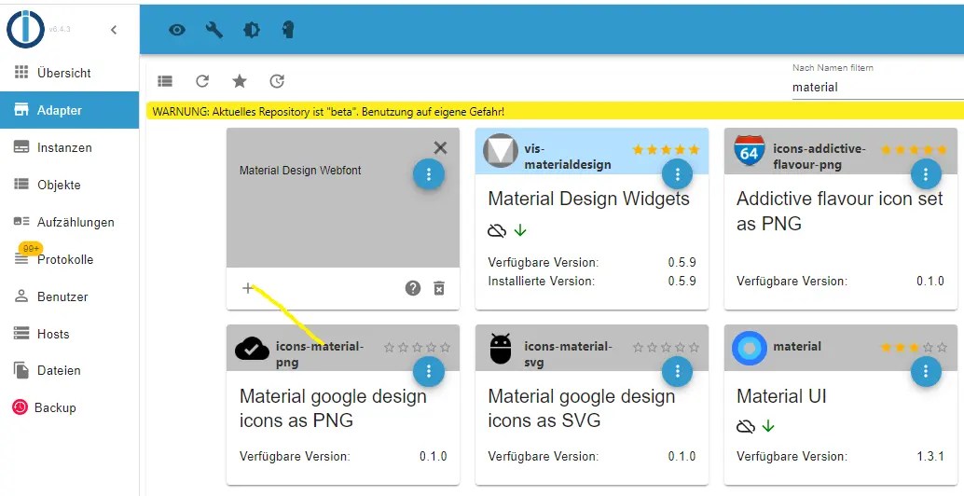Open Aufzählungen in sidebar
This screenshot has width=964, height=496.
[x=70, y=222]
